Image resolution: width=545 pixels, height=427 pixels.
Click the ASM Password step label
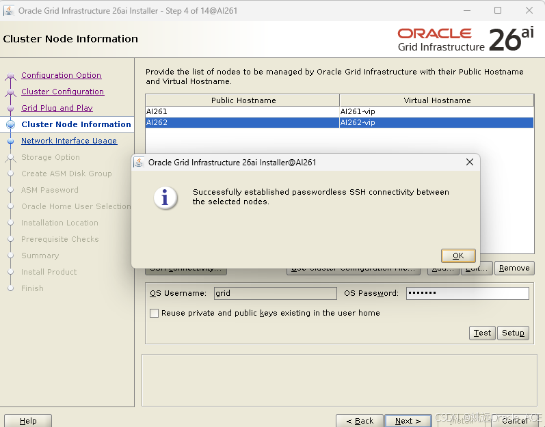[50, 190]
